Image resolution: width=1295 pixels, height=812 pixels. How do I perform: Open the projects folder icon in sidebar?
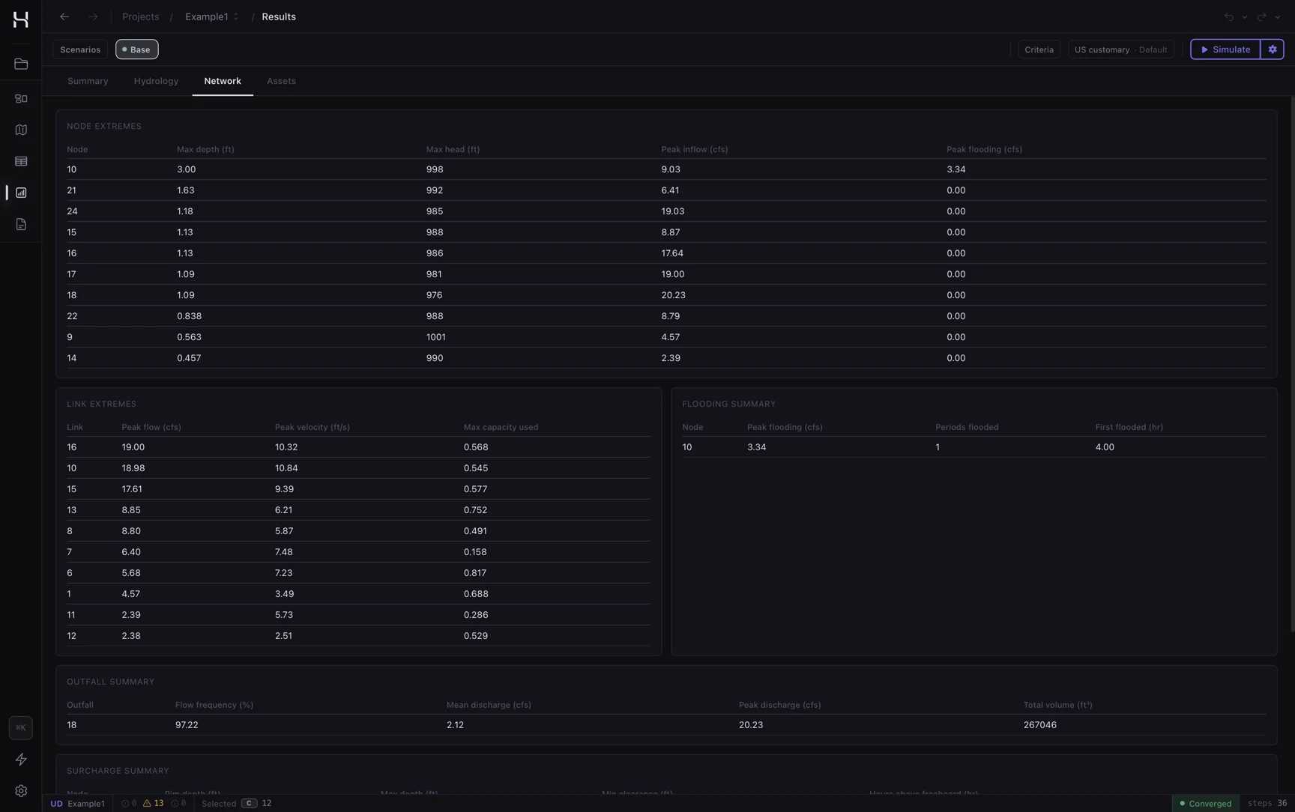tap(21, 64)
